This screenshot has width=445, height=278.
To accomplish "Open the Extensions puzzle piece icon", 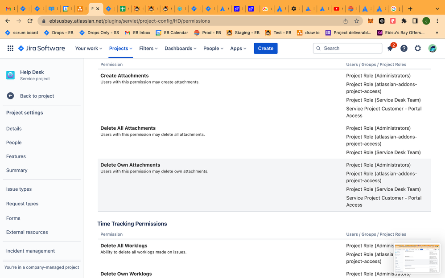I will [404, 20].
